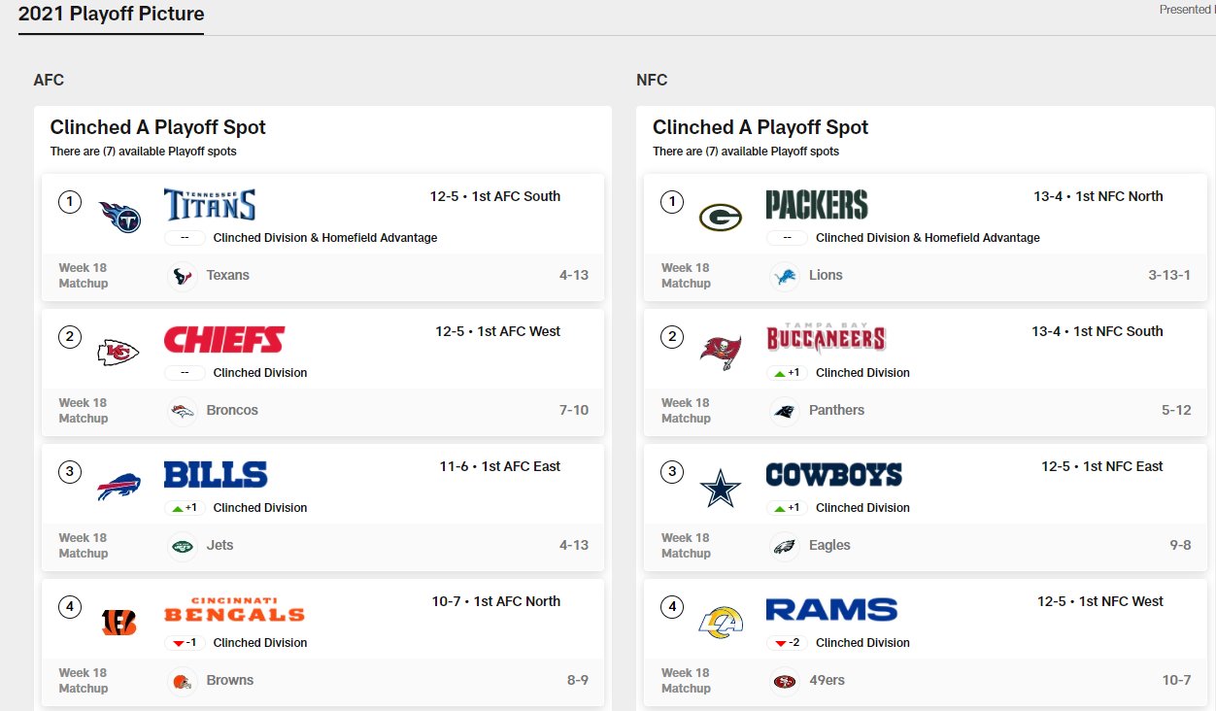
Task: Click the Bills wordmark logo
Action: pos(216,474)
